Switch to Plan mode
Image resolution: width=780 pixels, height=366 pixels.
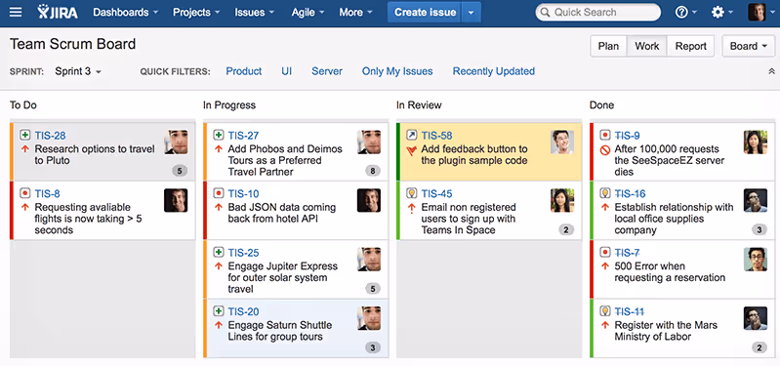click(608, 46)
